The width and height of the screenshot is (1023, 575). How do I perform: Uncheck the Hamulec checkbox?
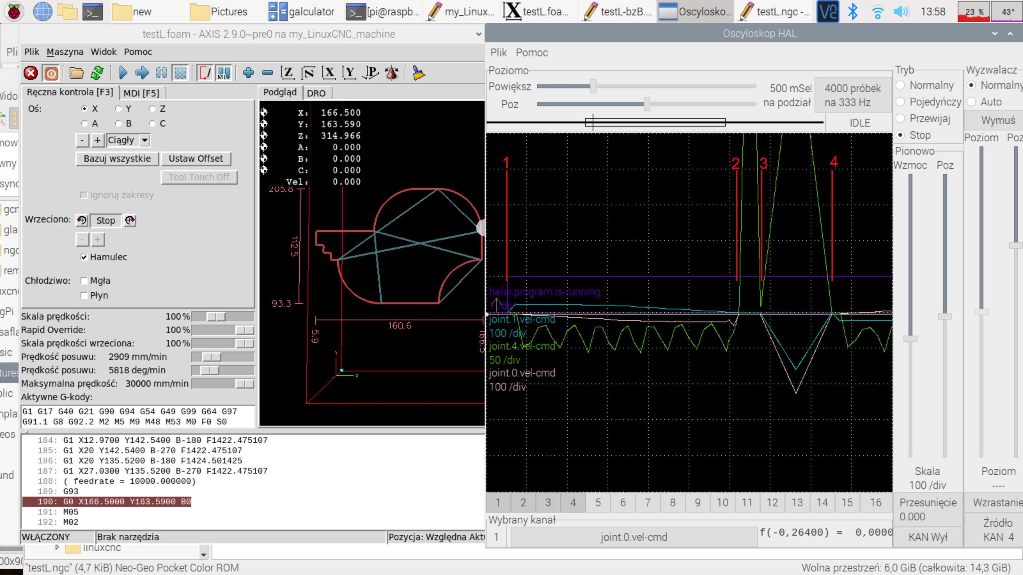(84, 257)
